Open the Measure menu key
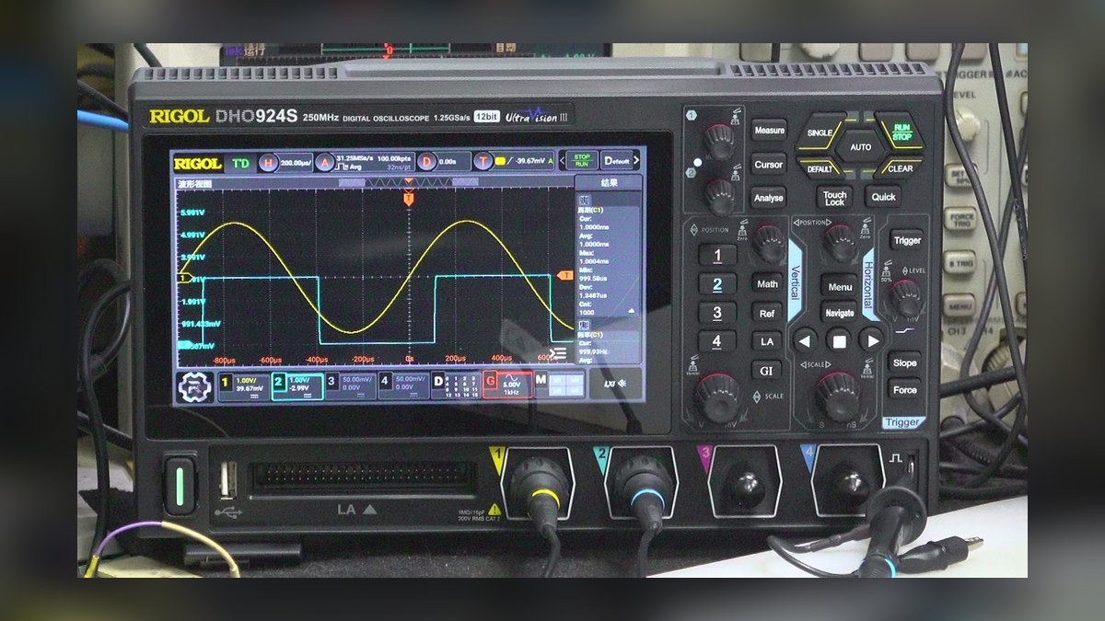Image resolution: width=1105 pixels, height=621 pixels. point(769,131)
